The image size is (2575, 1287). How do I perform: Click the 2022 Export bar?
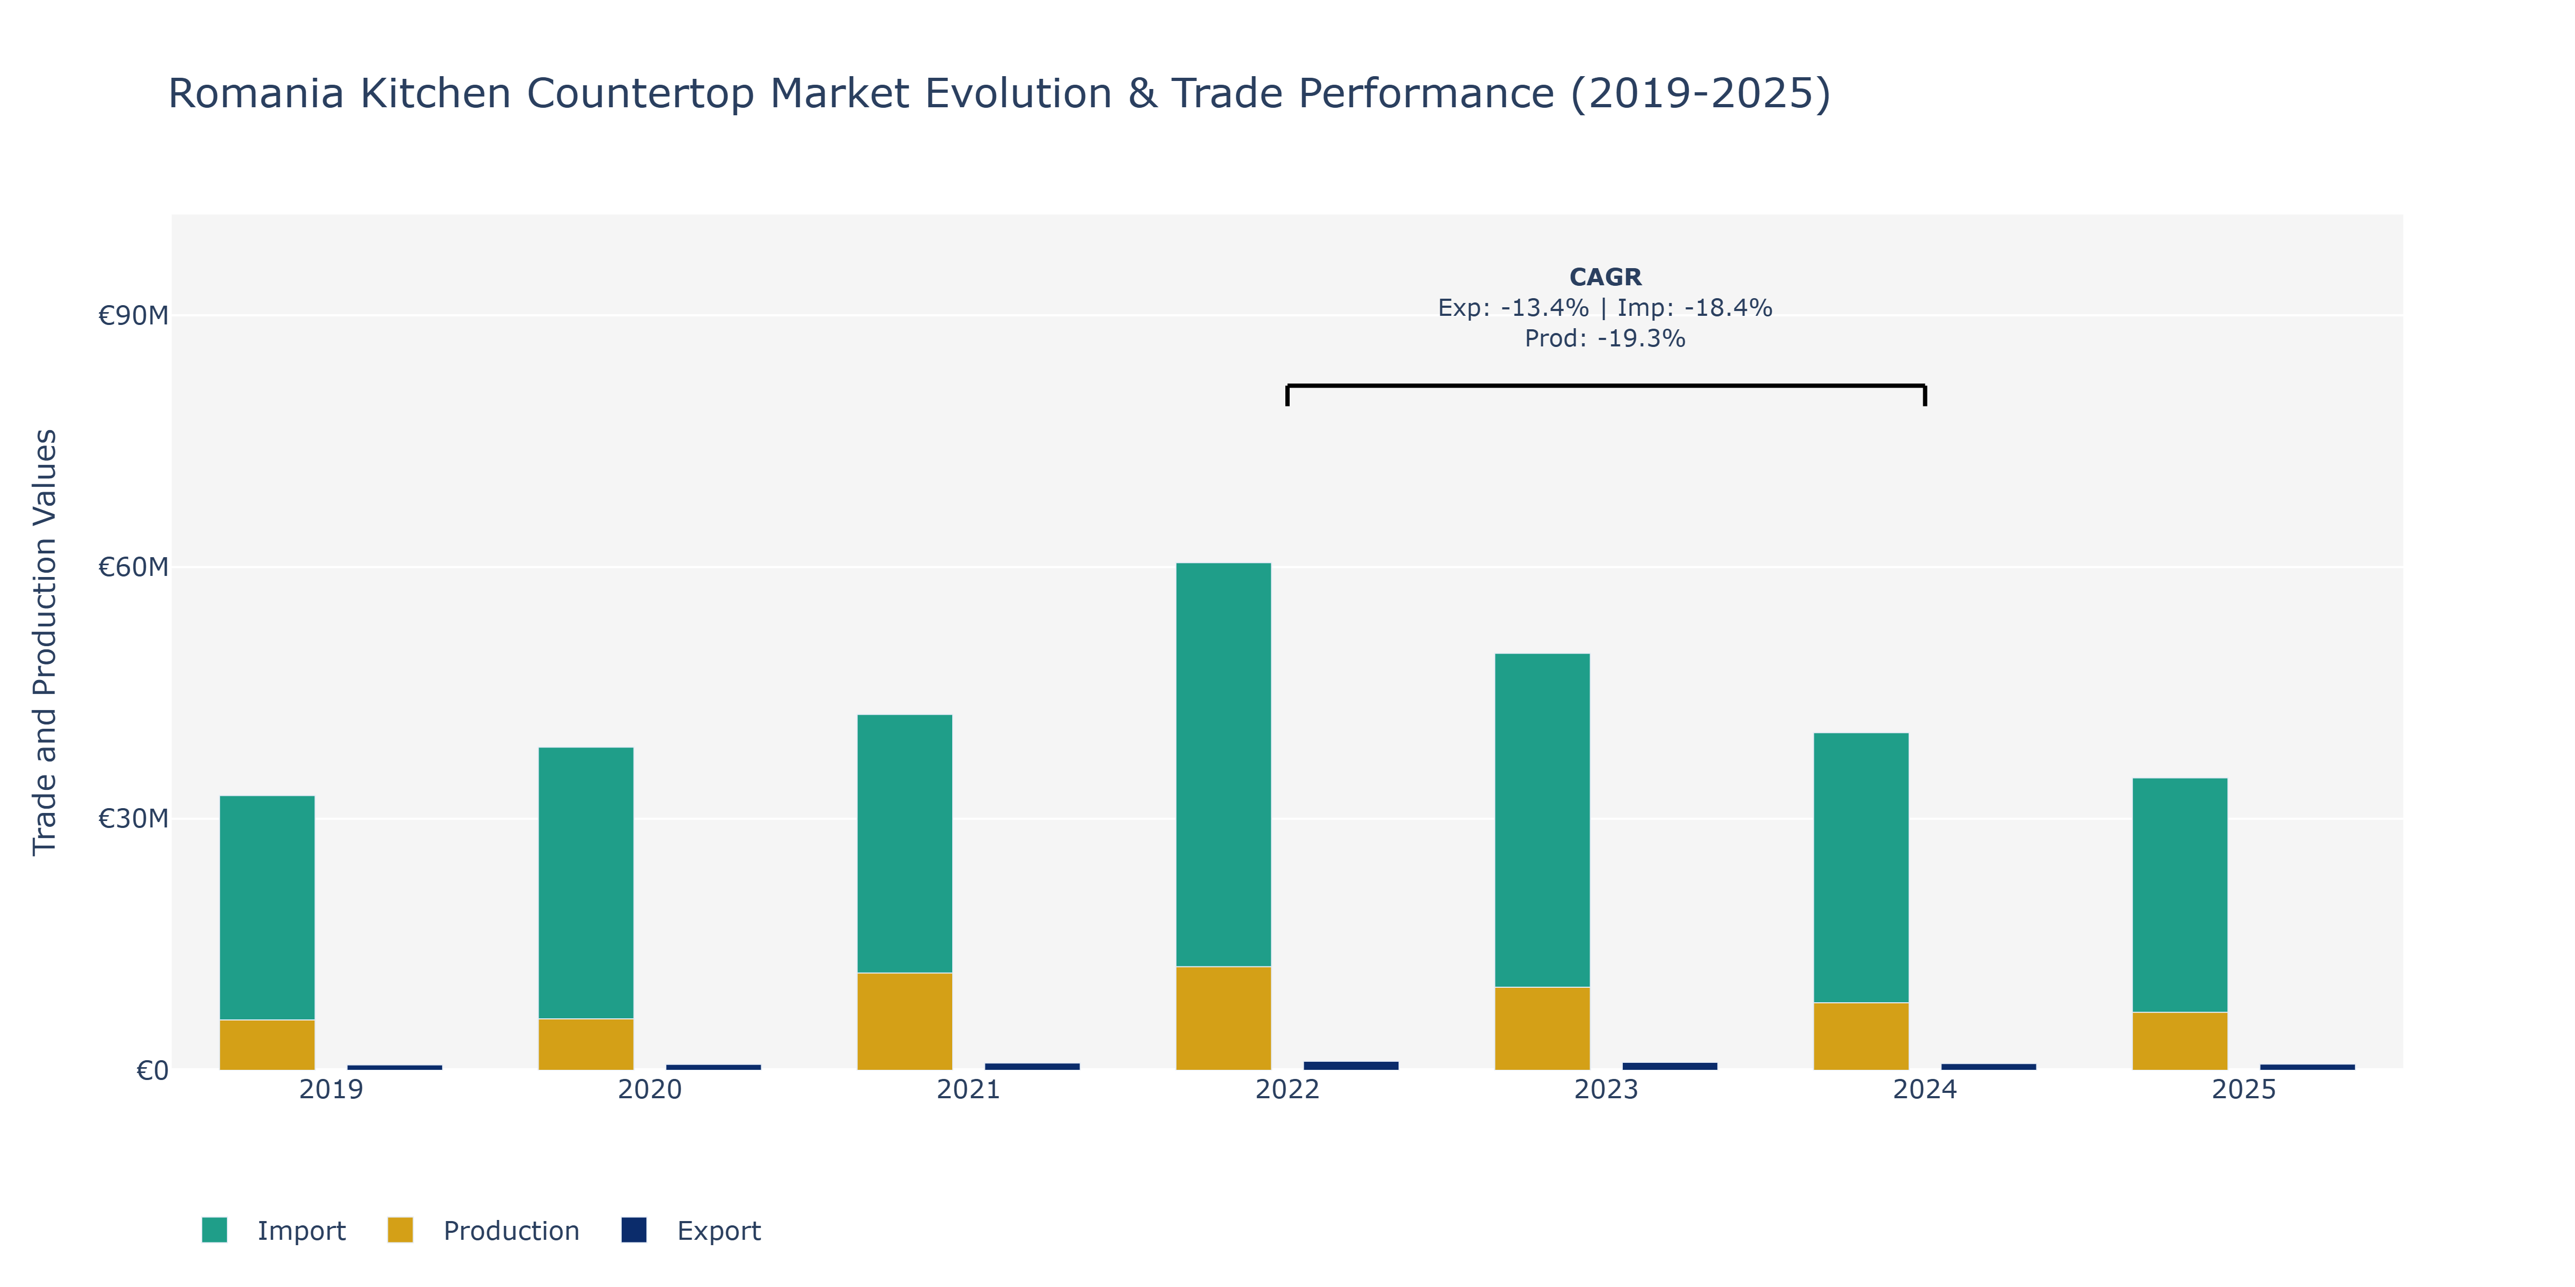pyautogui.click(x=1350, y=1065)
